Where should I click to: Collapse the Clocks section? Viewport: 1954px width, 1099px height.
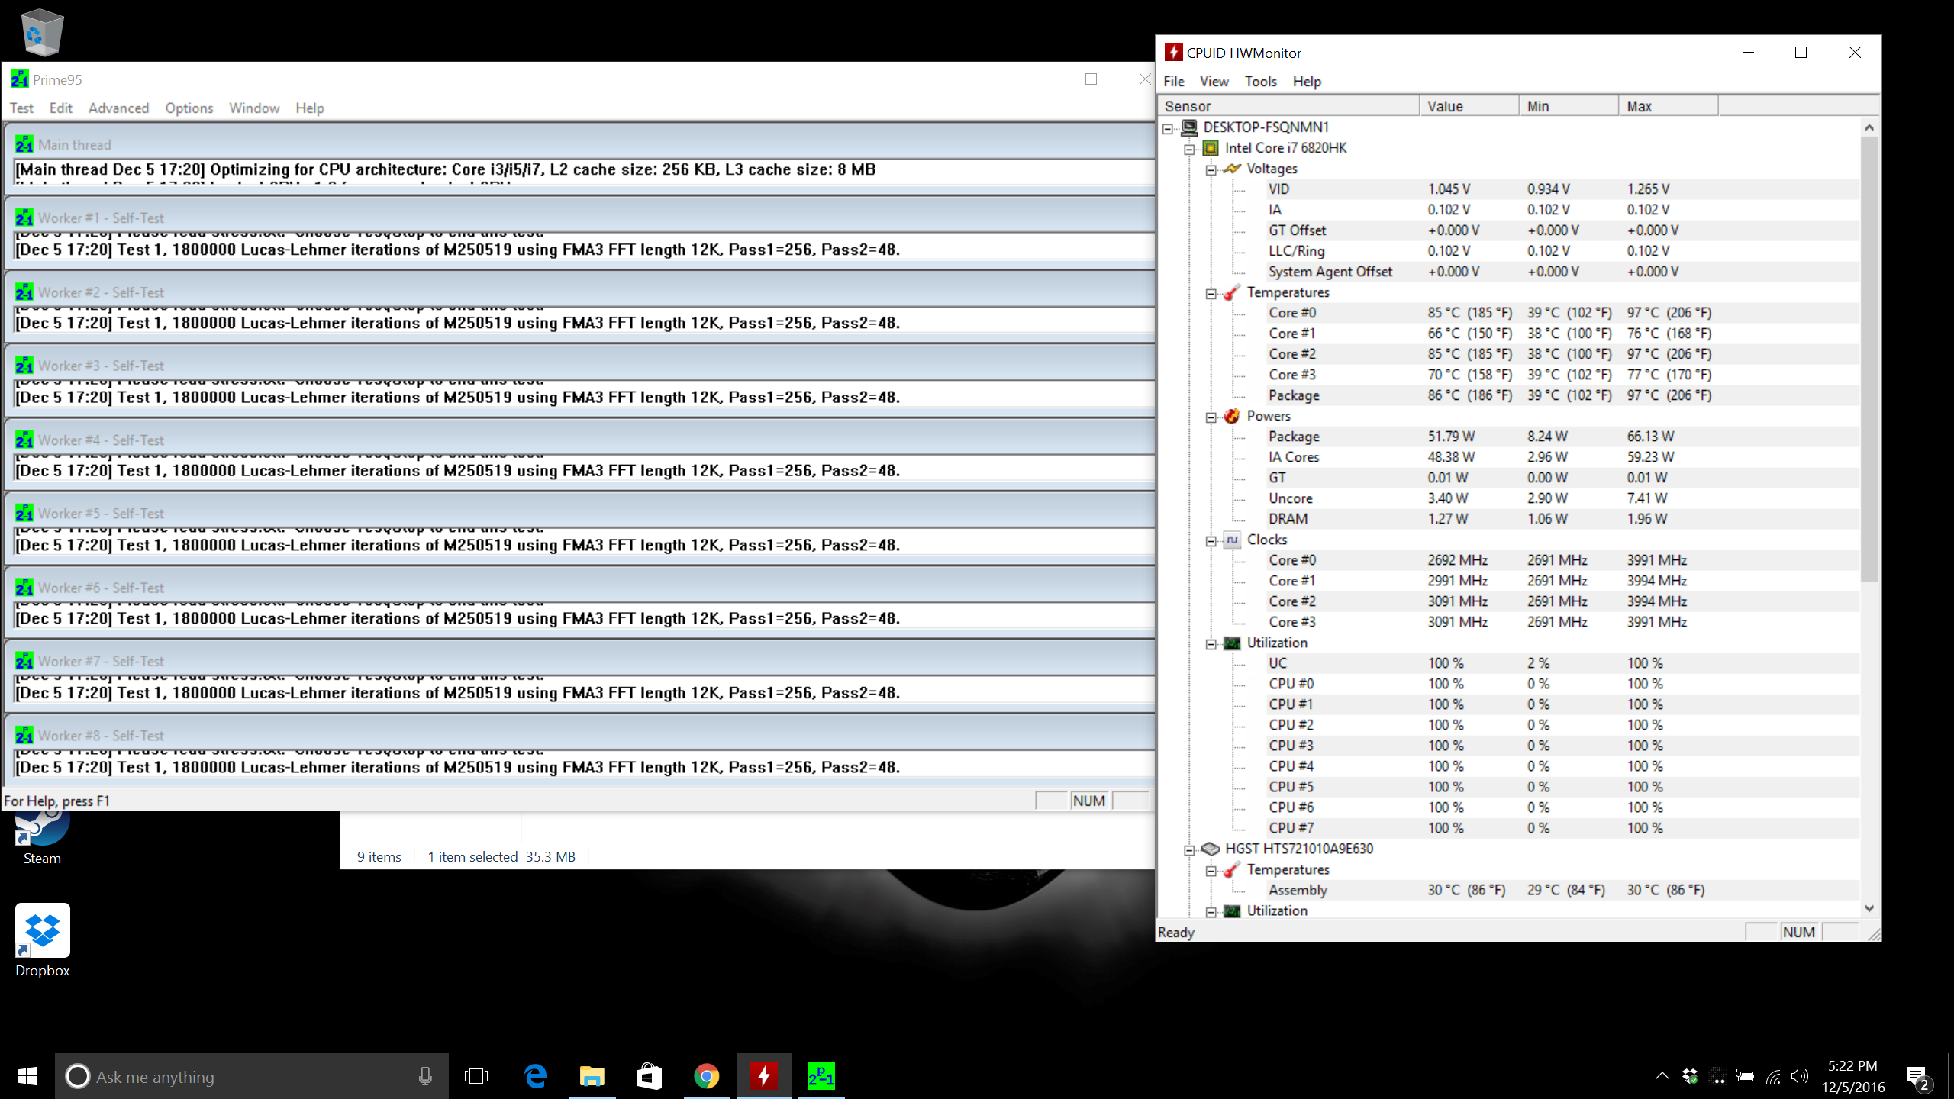pyautogui.click(x=1211, y=541)
